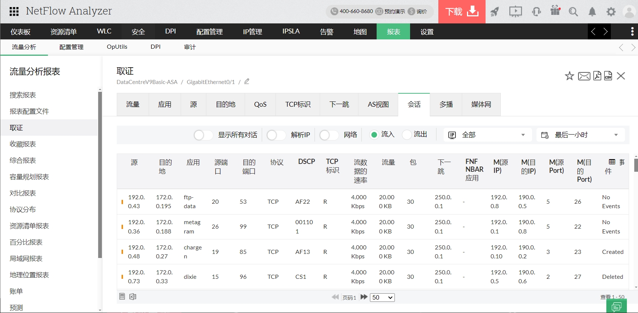Screen dimensions: 638x313
Task: Export the report as CSV
Action: (x=608, y=76)
